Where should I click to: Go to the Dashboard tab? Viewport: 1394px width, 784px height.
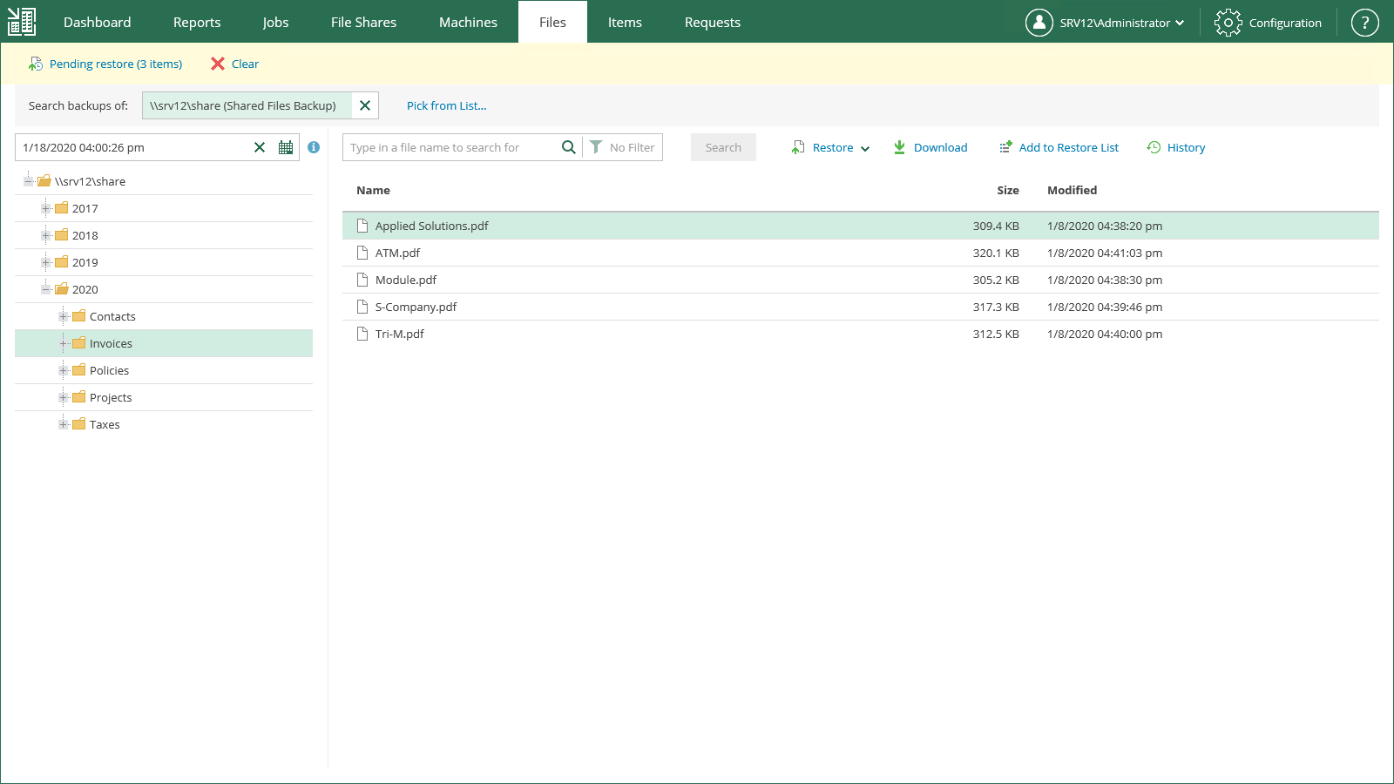tap(97, 23)
